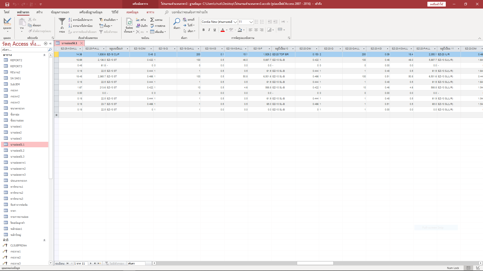Click the Refresh All icon

(x=129, y=22)
